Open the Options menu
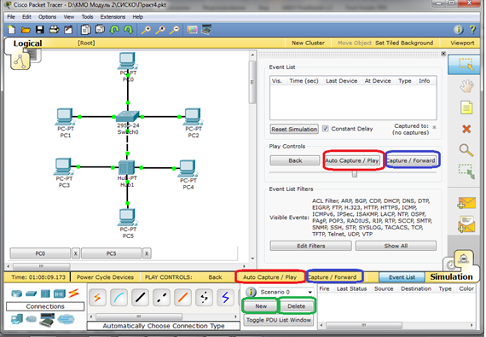486x337 pixels. coord(48,17)
